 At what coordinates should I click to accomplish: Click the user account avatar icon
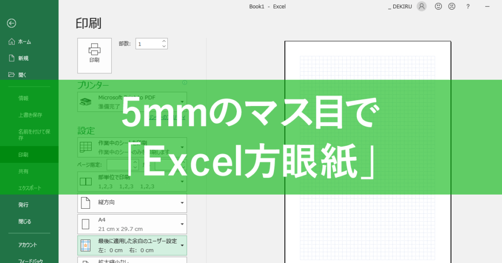tap(421, 6)
